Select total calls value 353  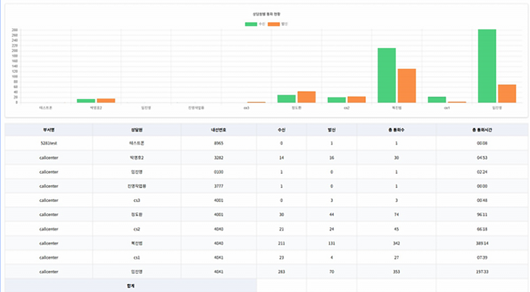(x=396, y=272)
